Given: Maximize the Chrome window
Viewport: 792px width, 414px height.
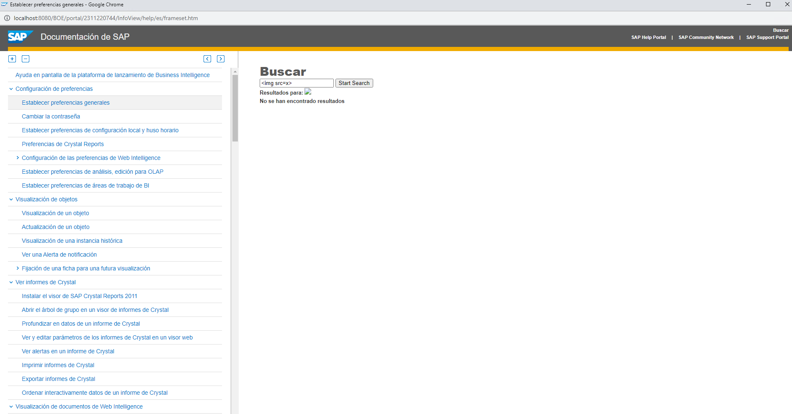Looking at the screenshot, I should (x=768, y=5).
